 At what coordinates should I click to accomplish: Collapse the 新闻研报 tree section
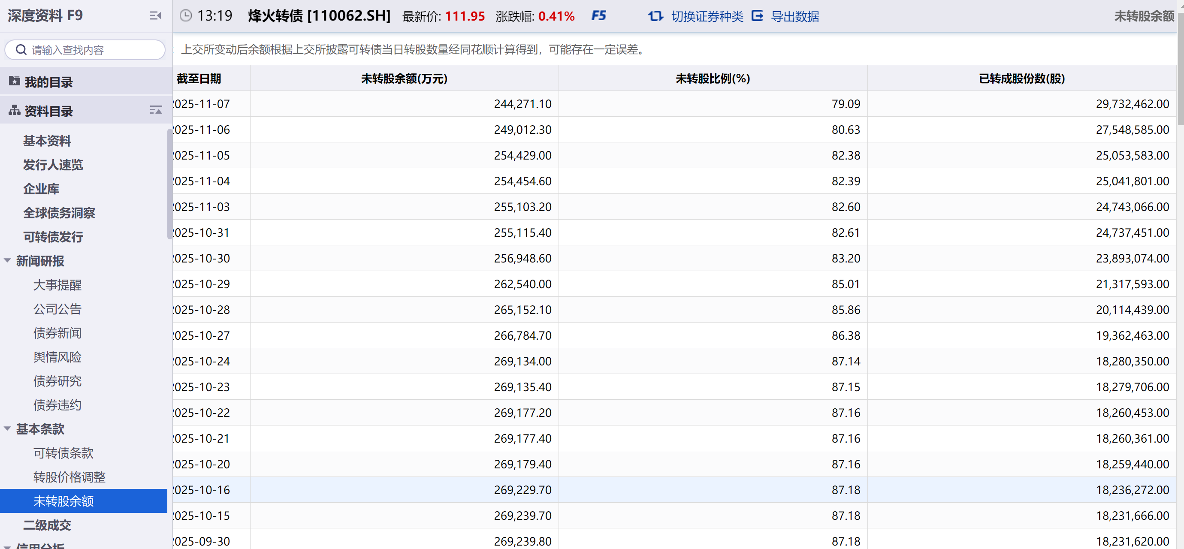click(x=7, y=260)
